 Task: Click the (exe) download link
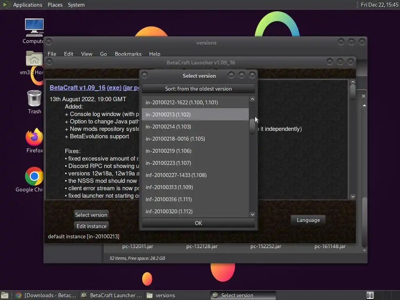pos(114,87)
